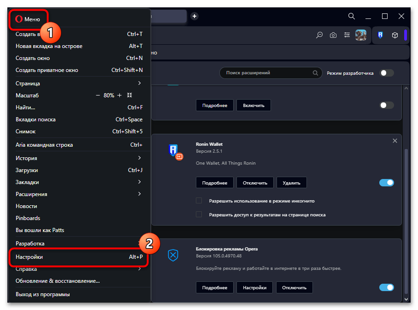Open a new tab with plus icon
418x310 pixels.
coord(194,16)
